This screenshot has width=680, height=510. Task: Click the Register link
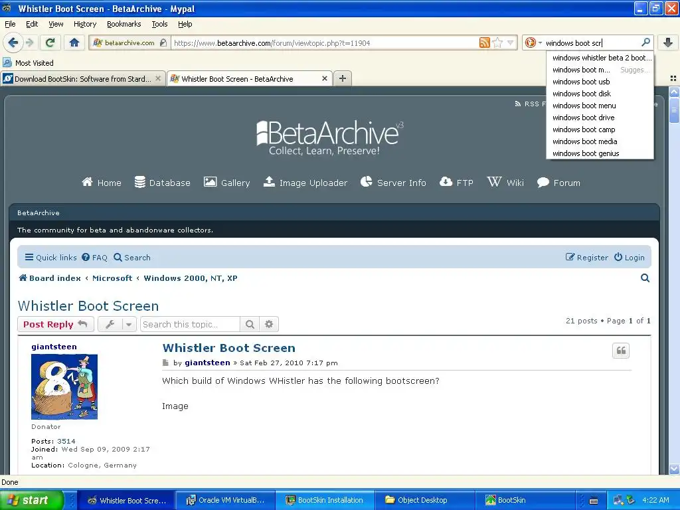tap(587, 257)
